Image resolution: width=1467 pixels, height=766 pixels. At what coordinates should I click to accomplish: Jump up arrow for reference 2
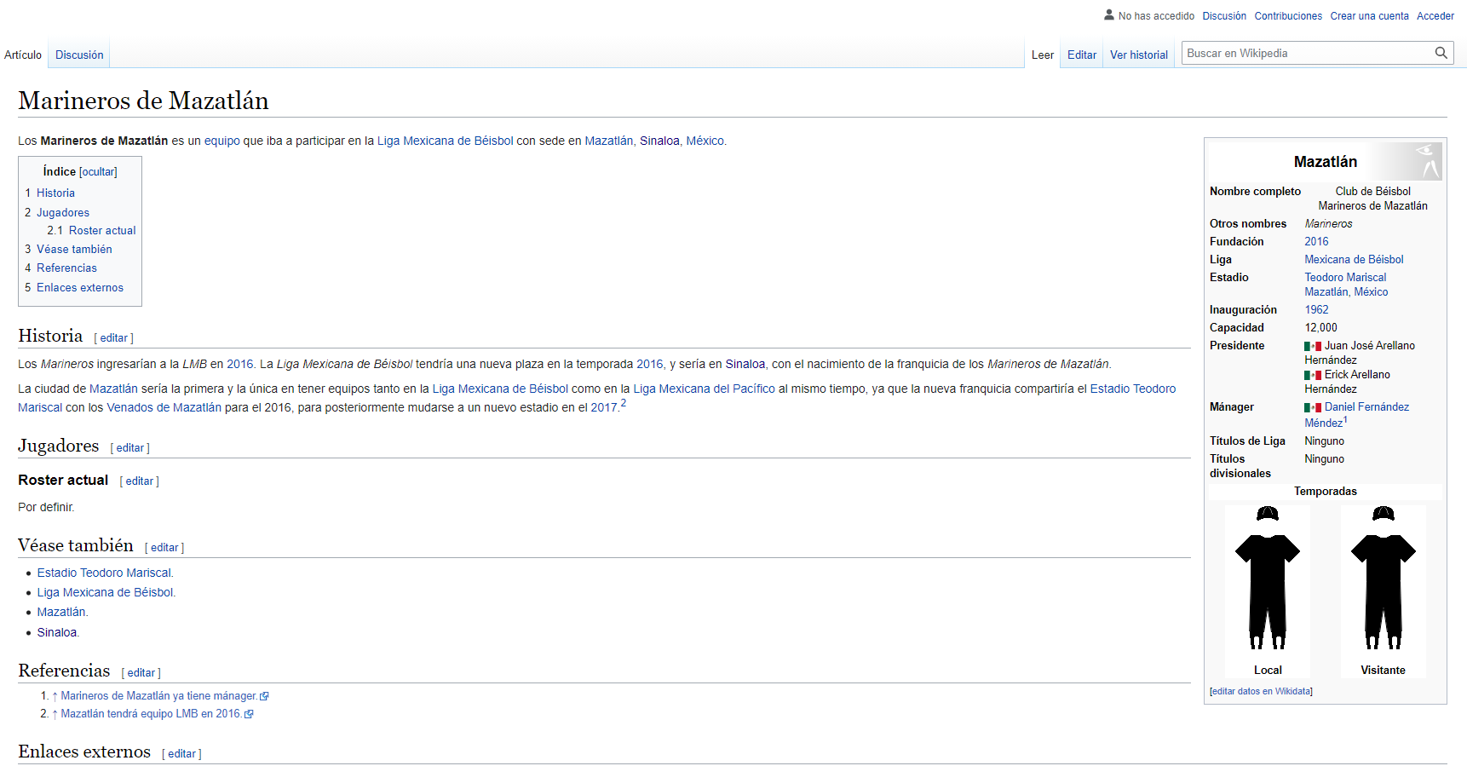(x=55, y=714)
